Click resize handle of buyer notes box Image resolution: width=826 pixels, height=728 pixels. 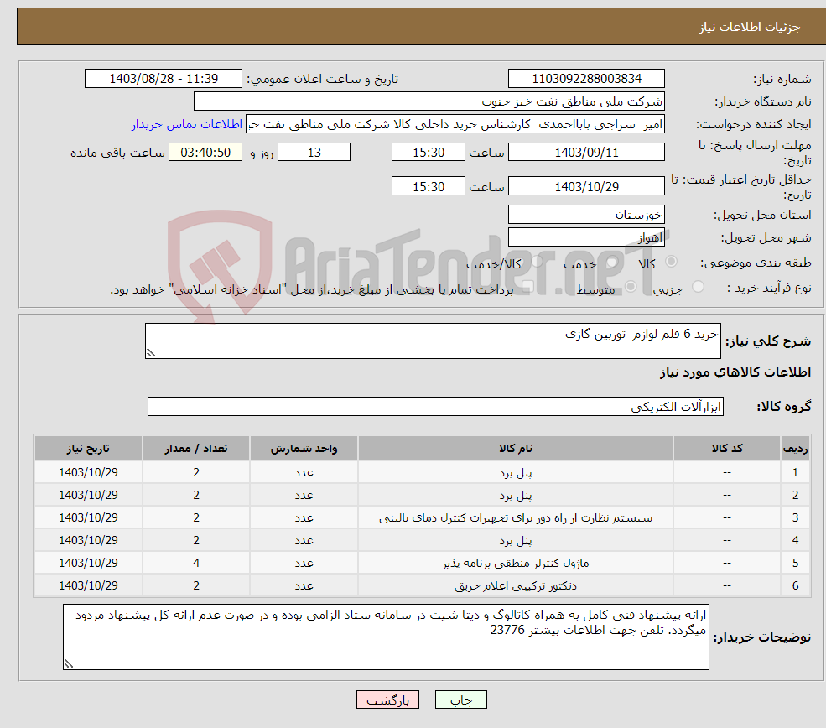pyautogui.click(x=69, y=664)
